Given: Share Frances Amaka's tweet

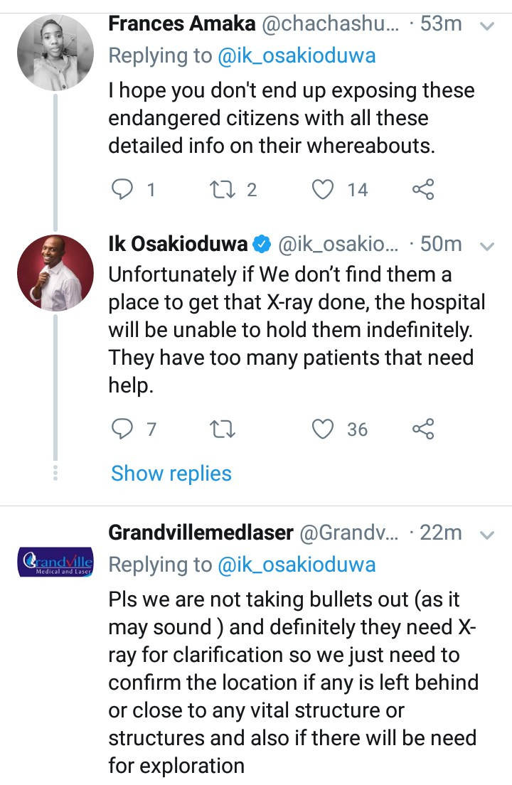Looking at the screenshot, I should click(x=422, y=189).
